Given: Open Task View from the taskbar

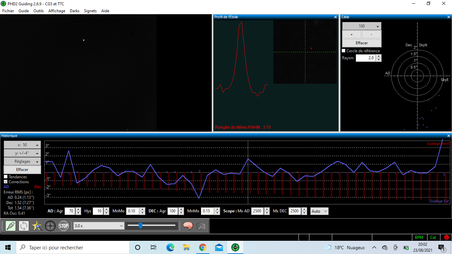Looking at the screenshot, I should tap(154, 247).
